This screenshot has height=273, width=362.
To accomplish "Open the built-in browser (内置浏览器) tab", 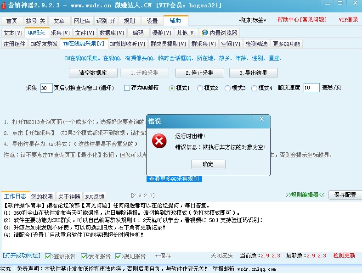I will point(220,33).
